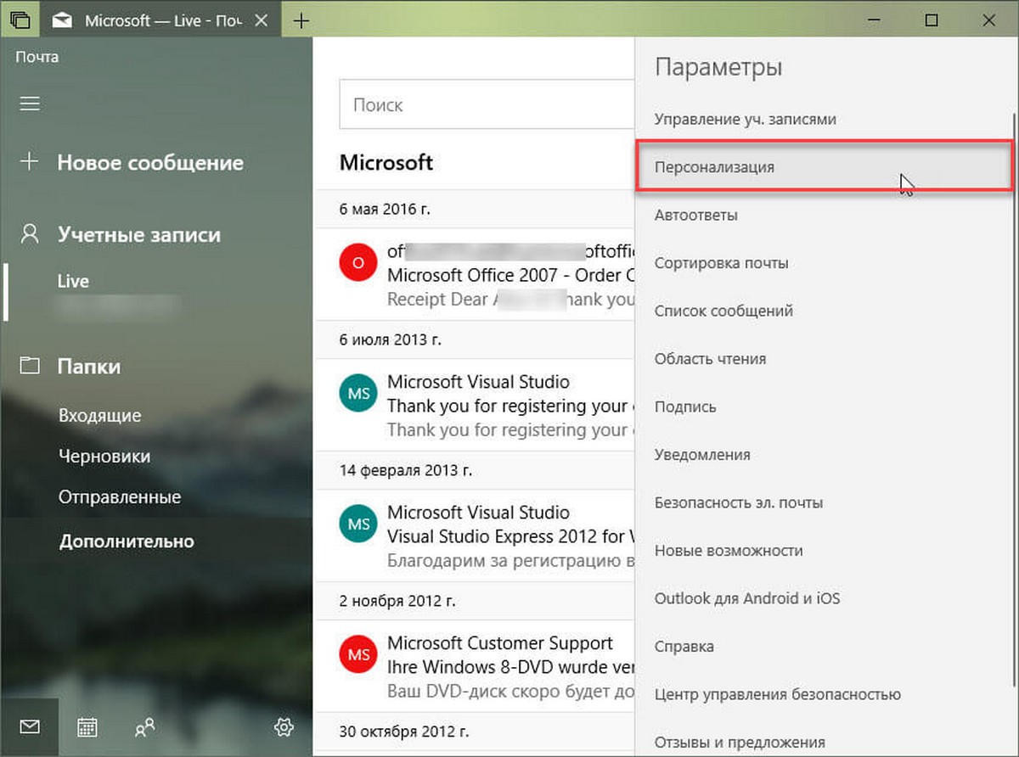Screen dimensions: 1019x757
Task: Click the Microsoft inbox heading
Action: point(386,162)
